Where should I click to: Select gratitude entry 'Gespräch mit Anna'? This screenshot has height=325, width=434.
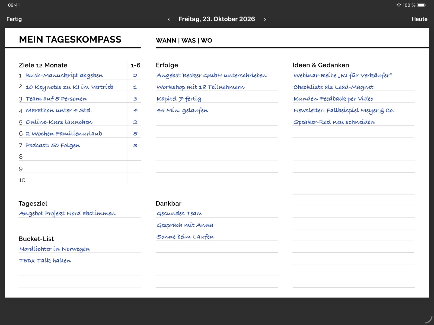pyautogui.click(x=185, y=225)
